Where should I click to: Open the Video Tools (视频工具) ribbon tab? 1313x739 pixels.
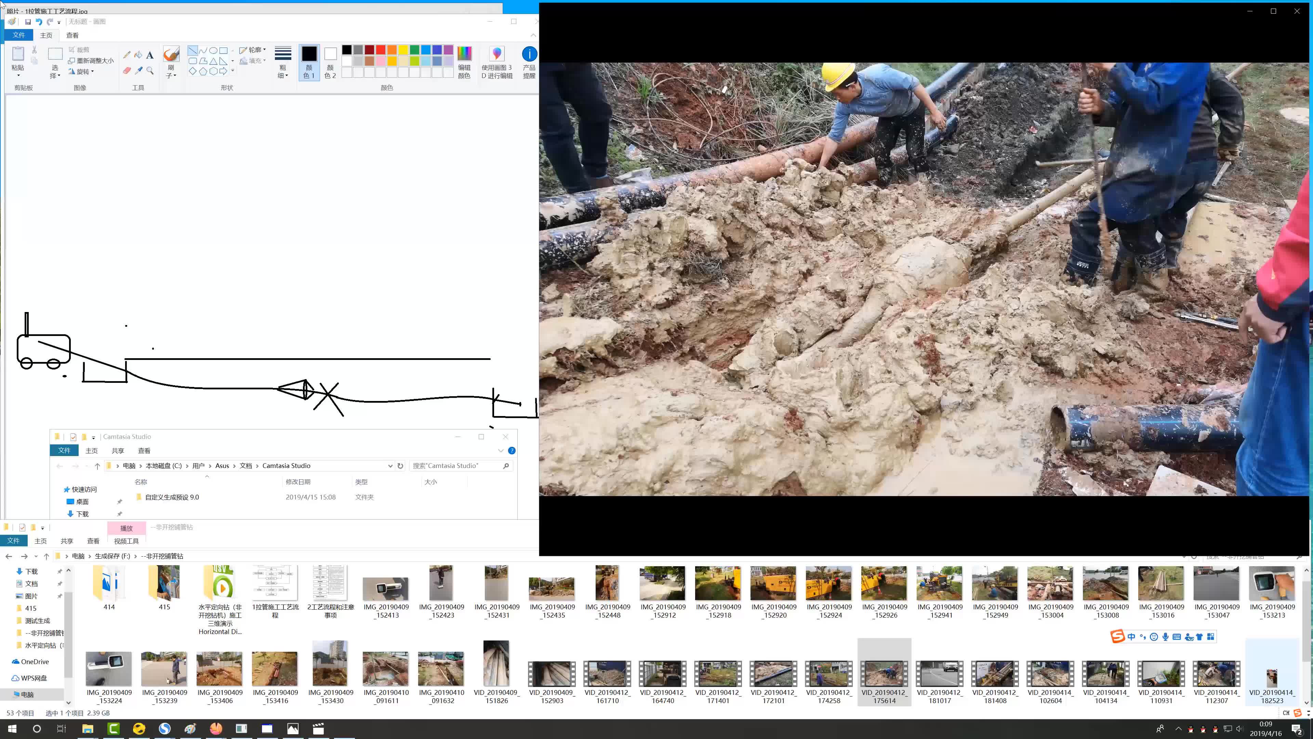[x=126, y=541]
